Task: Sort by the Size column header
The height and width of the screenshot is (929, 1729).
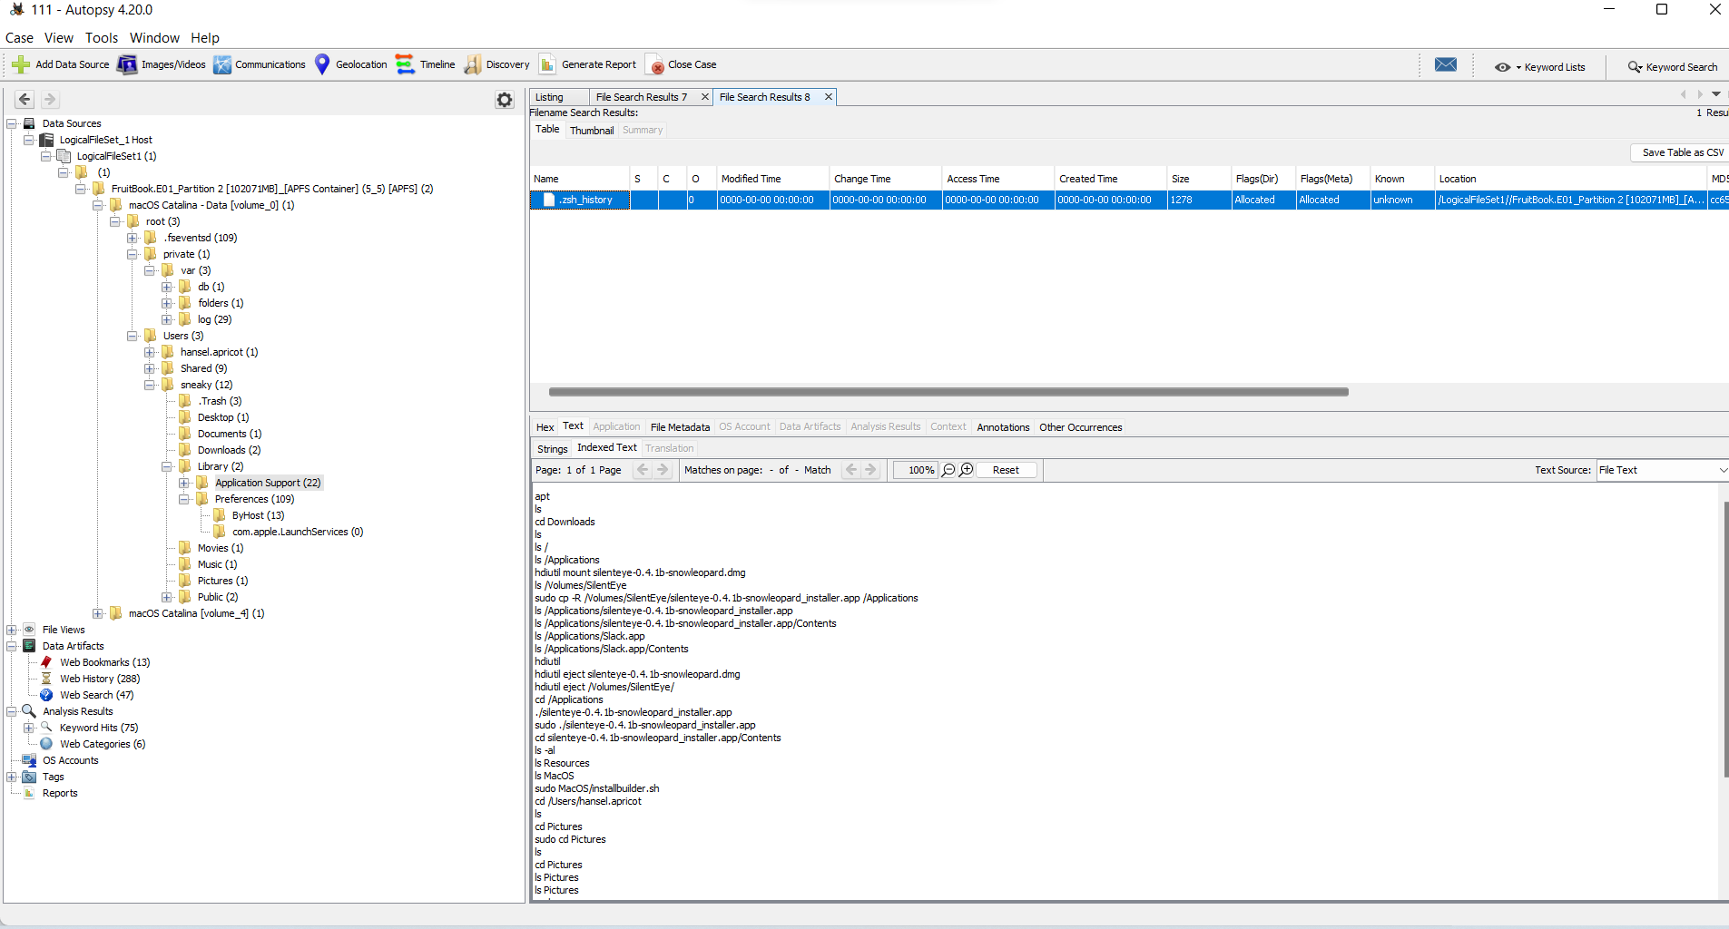Action: [x=1198, y=179]
